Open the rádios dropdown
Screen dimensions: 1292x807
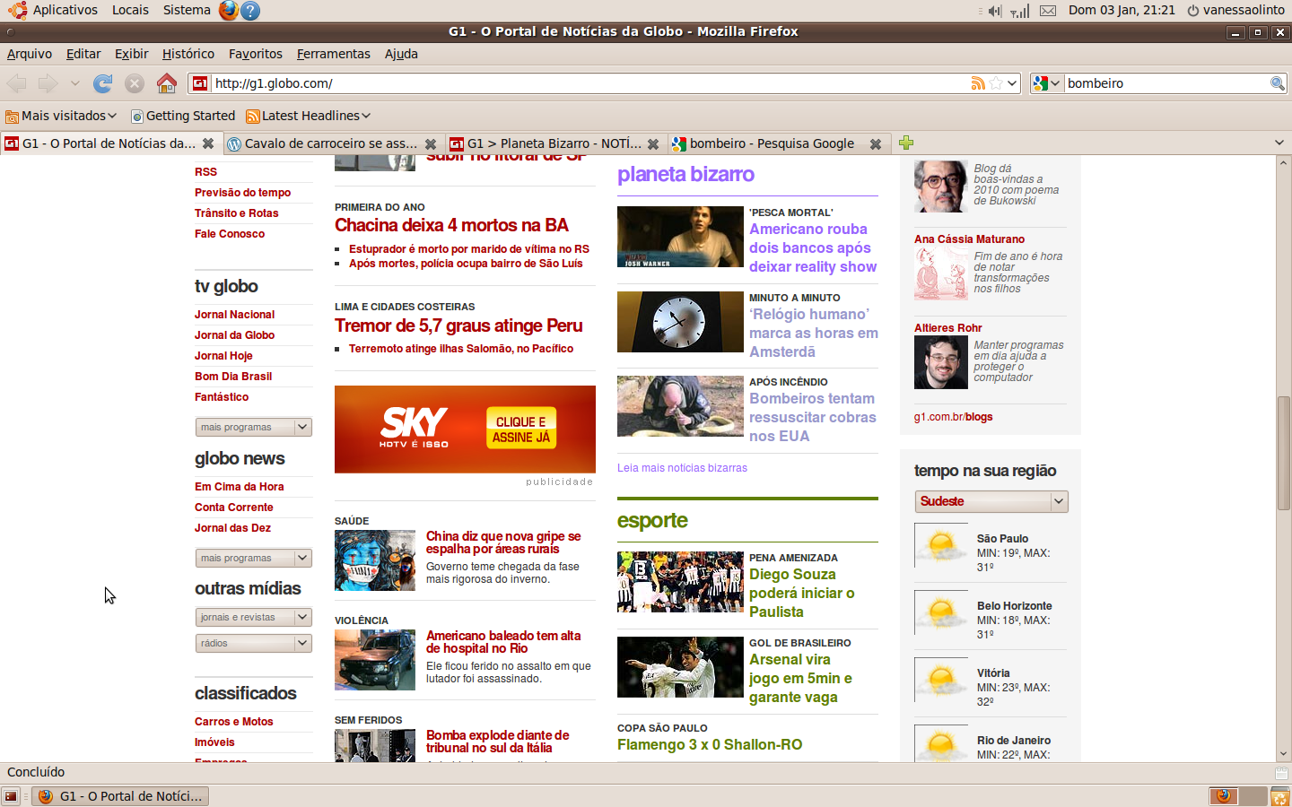tap(254, 643)
